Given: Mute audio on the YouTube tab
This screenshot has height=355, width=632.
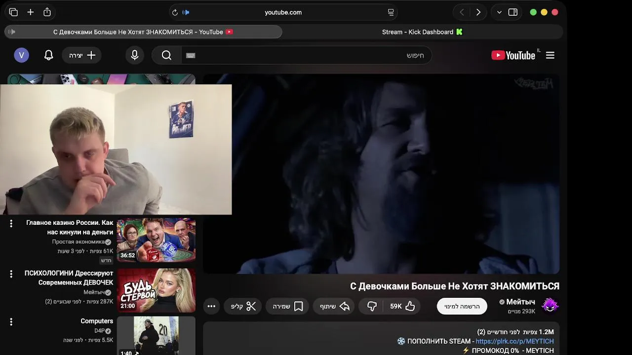Looking at the screenshot, I should pyautogui.click(x=12, y=32).
